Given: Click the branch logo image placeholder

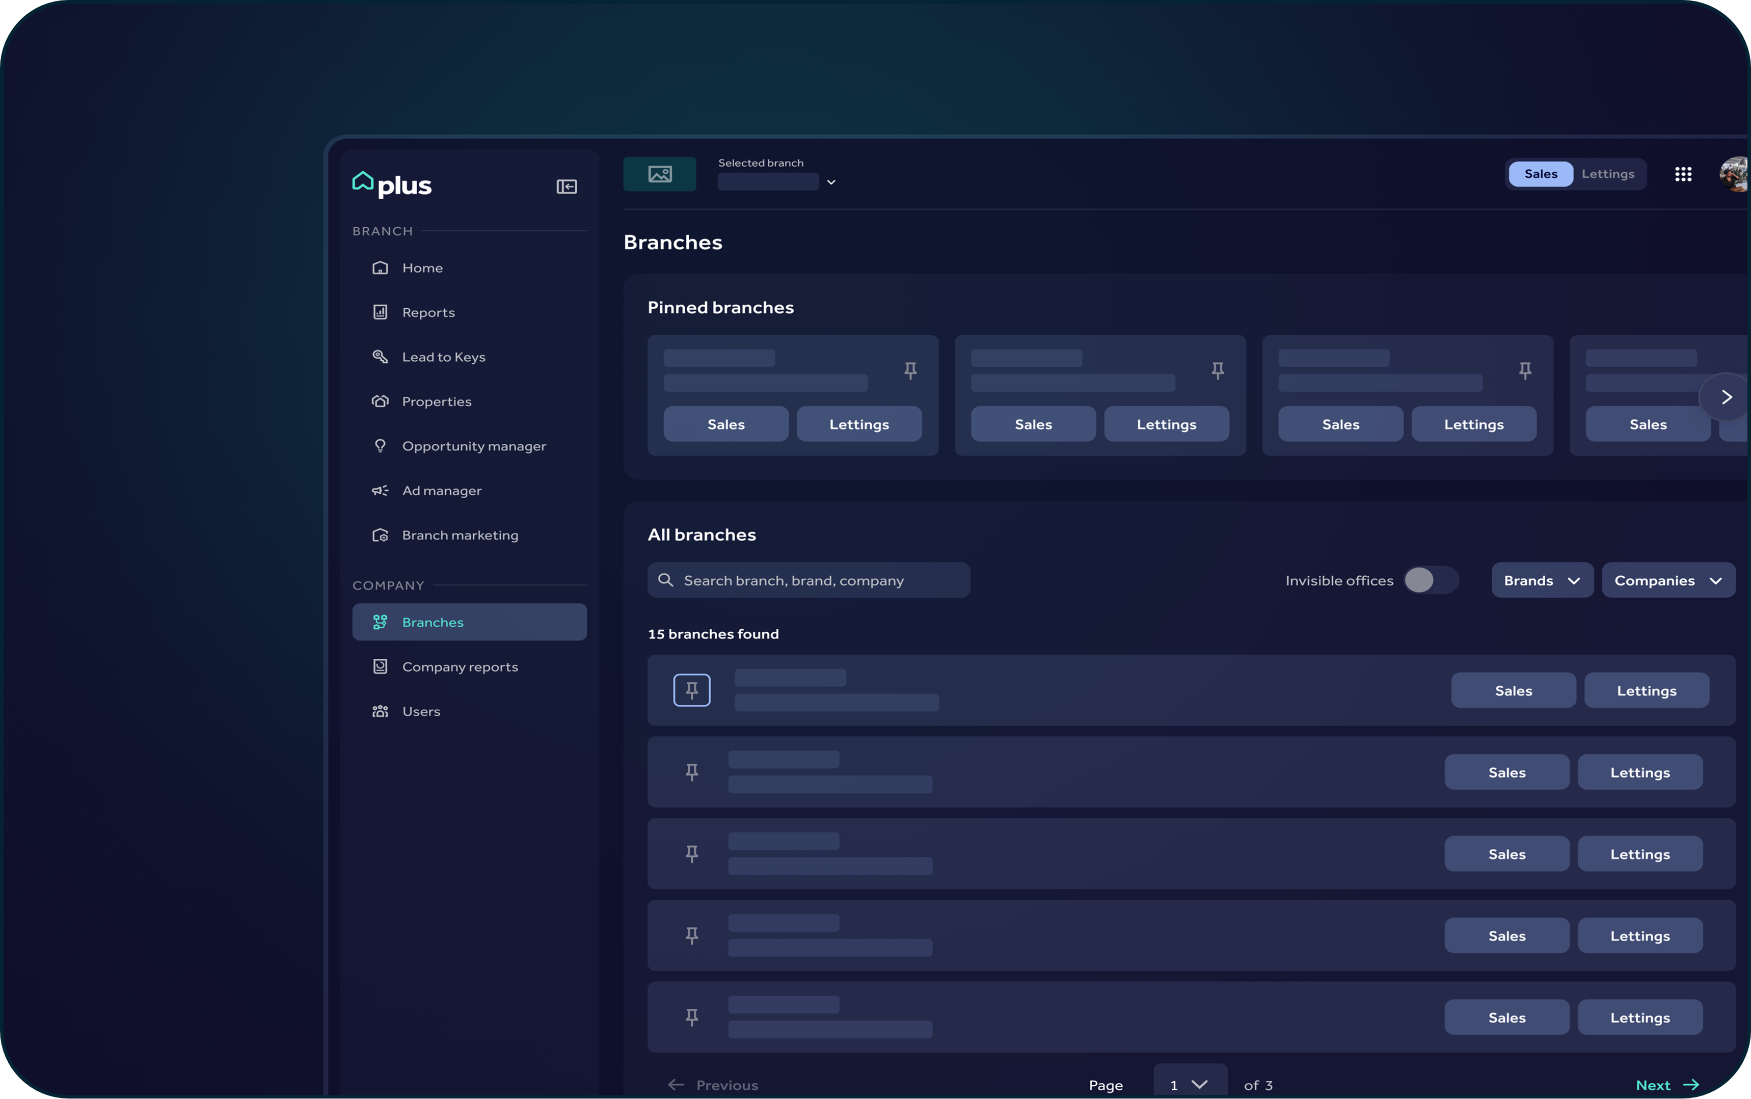Looking at the screenshot, I should (659, 174).
